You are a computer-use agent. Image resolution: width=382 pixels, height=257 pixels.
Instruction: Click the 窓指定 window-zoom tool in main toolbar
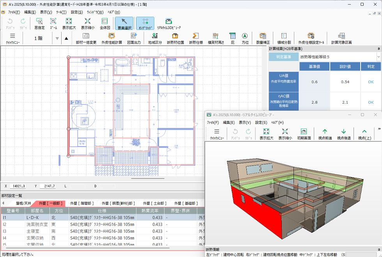[39, 24]
